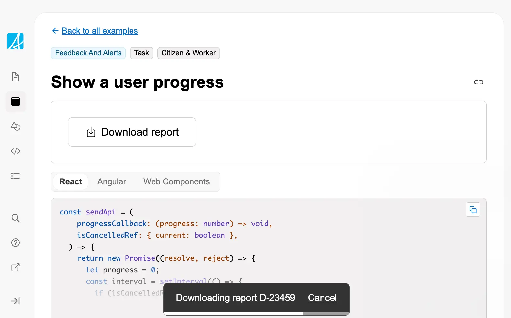511x318 pixels.
Task: Open the code brackets icon in sidebar
Action: pyautogui.click(x=15, y=151)
